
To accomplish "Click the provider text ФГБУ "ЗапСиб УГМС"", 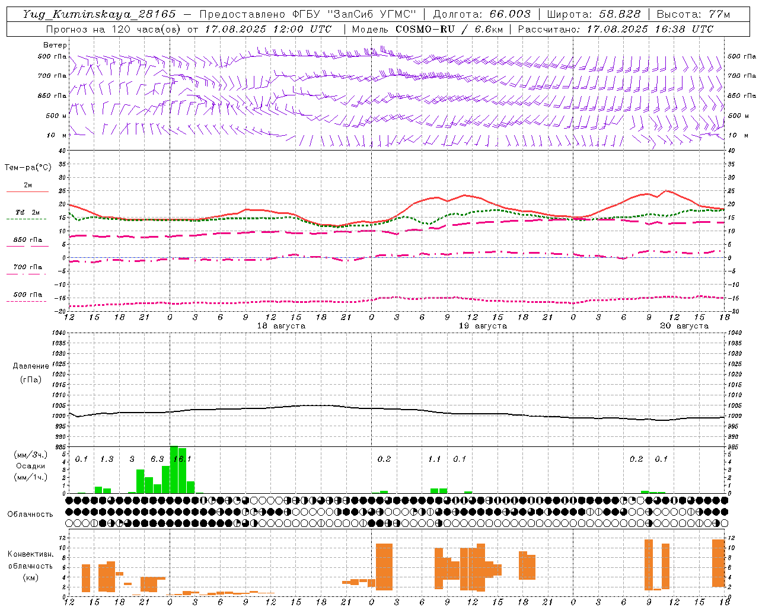I will tap(355, 14).
